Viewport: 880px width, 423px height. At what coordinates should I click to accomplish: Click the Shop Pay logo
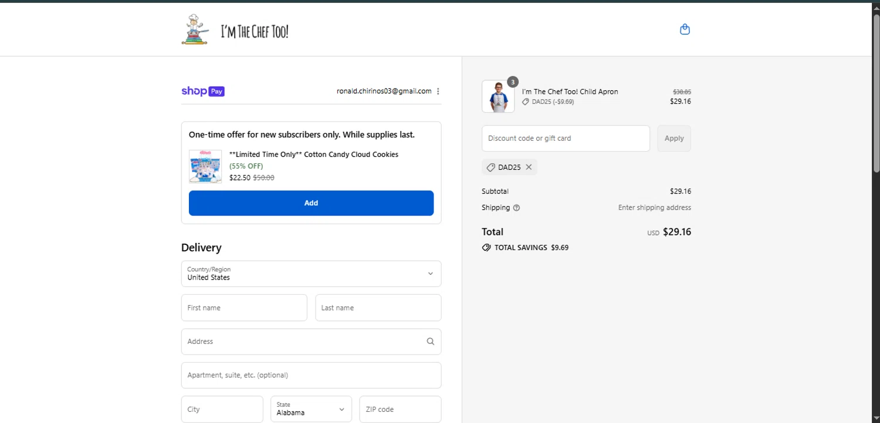click(203, 91)
